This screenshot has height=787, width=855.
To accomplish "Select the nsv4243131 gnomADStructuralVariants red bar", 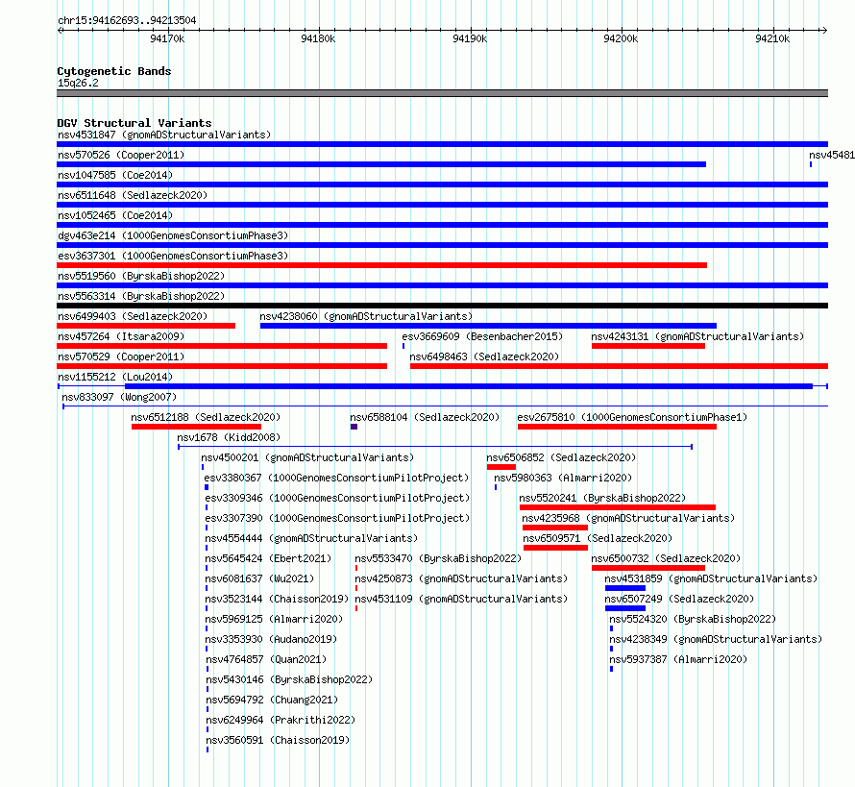I will coord(648,346).
